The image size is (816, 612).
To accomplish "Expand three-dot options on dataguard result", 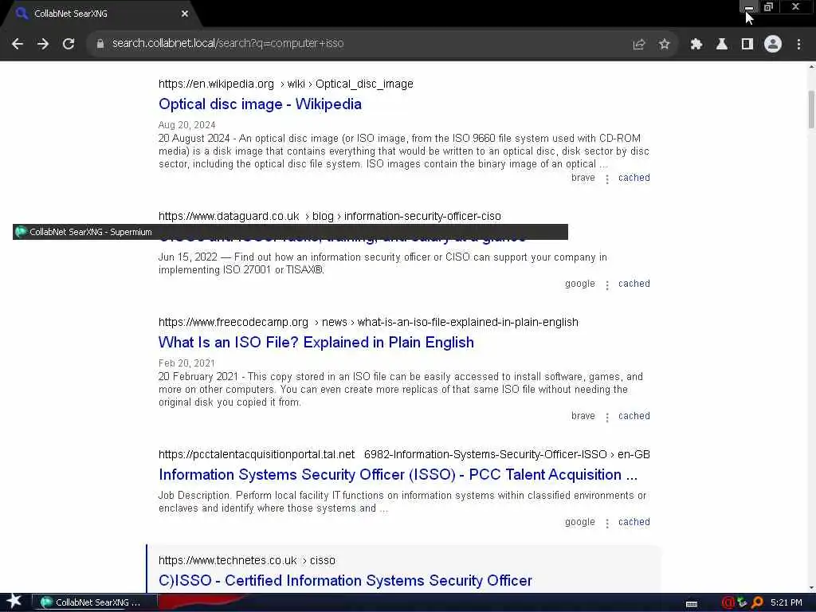I will click(606, 285).
